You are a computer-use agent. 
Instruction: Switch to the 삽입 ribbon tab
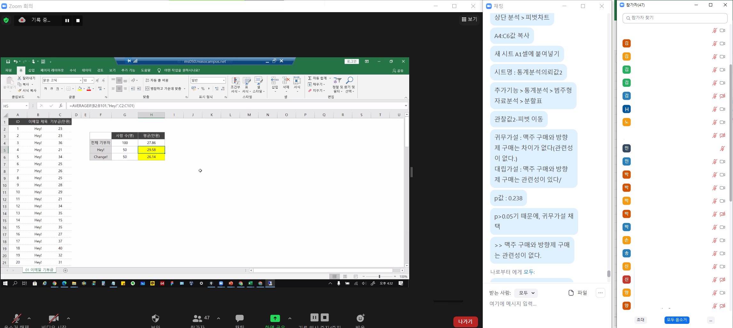[x=31, y=70]
